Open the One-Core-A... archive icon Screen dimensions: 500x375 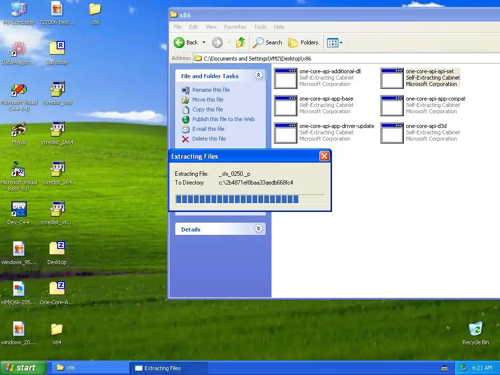pyautogui.click(x=57, y=293)
